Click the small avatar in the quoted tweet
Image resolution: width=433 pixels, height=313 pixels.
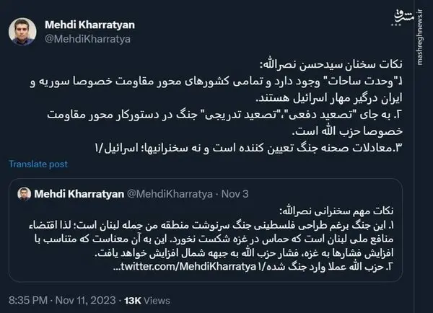(x=25, y=195)
